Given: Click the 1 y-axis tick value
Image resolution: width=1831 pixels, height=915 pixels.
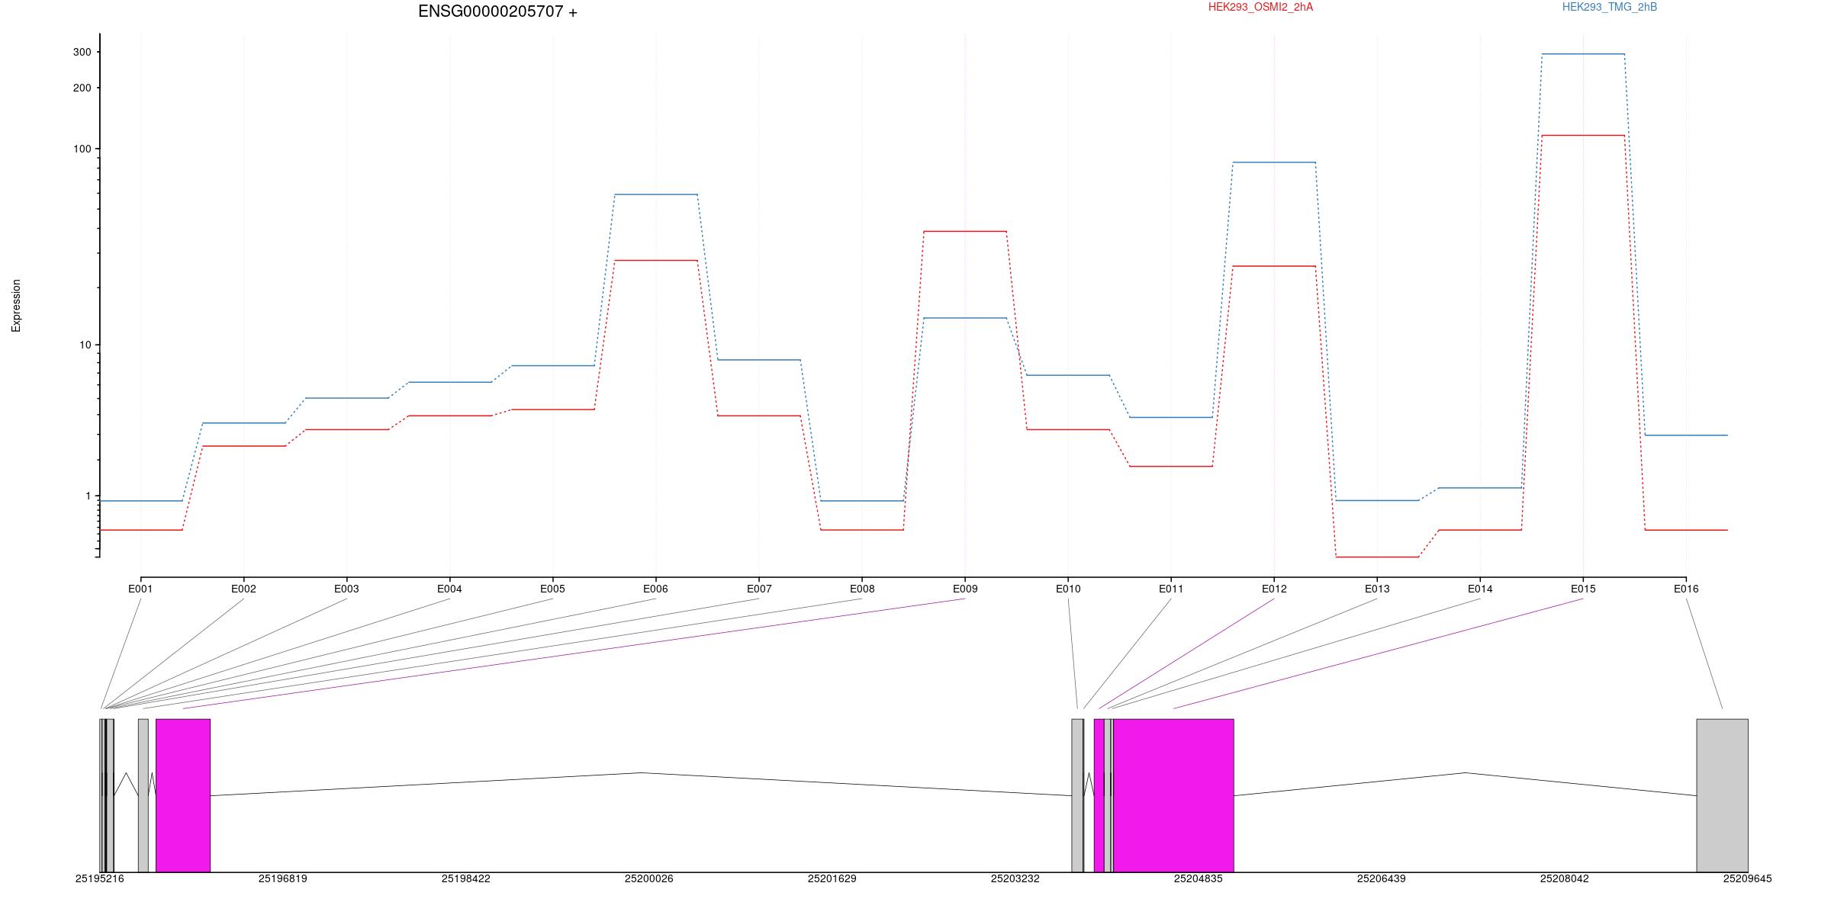Looking at the screenshot, I should pyautogui.click(x=88, y=496).
